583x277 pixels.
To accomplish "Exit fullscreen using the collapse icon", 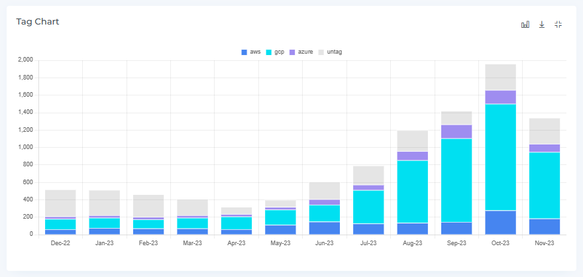I will tap(558, 25).
